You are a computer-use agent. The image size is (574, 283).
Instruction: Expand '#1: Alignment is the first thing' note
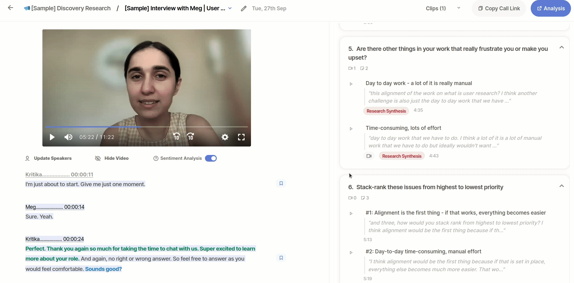[x=351, y=213]
